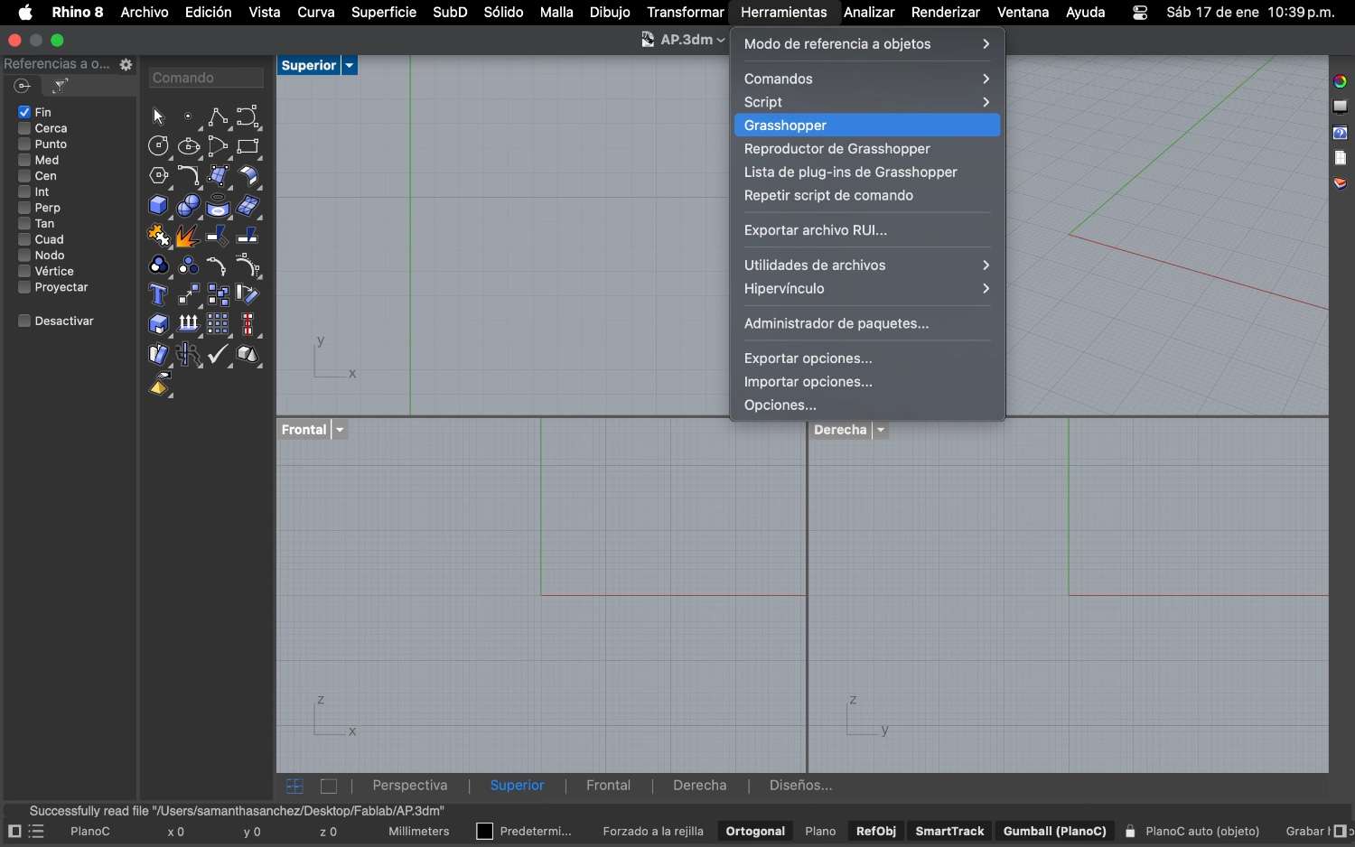Uncheck the Fin object snap
The height and width of the screenshot is (847, 1355).
point(24,113)
